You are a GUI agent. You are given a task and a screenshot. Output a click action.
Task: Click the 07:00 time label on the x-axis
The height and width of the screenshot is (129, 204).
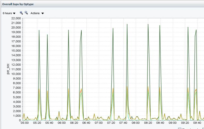pos(99,123)
